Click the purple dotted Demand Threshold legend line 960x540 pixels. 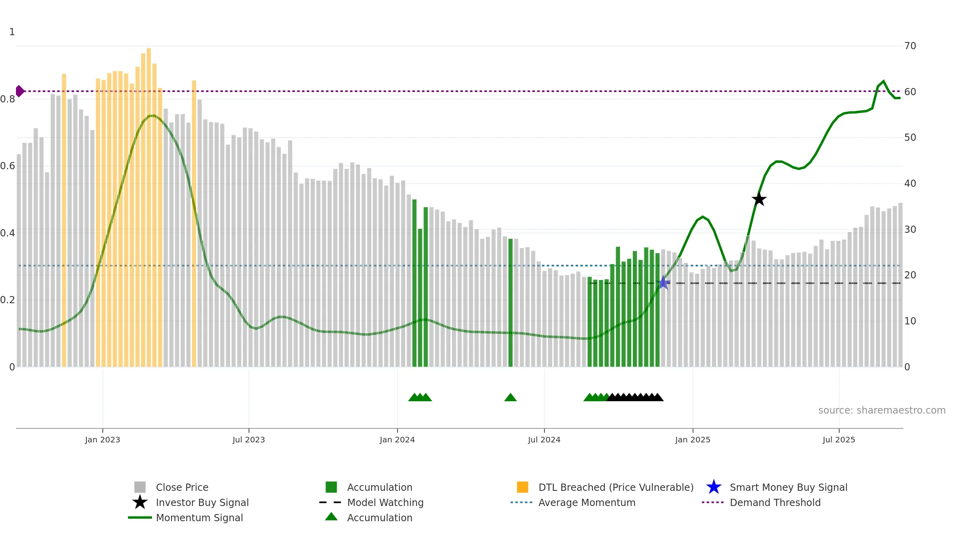[x=713, y=502]
